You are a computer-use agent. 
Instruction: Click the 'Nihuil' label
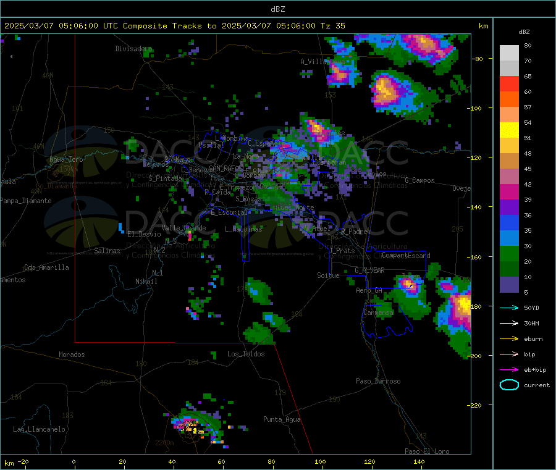tap(146, 282)
